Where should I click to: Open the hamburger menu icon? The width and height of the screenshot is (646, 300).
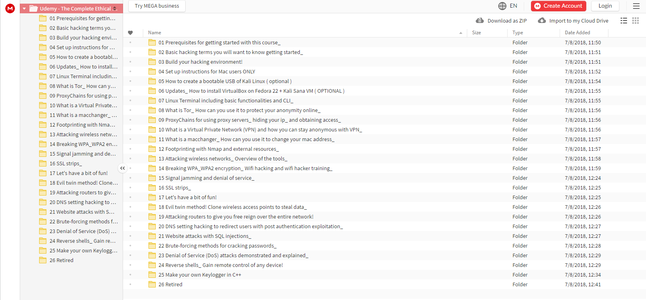pos(636,6)
